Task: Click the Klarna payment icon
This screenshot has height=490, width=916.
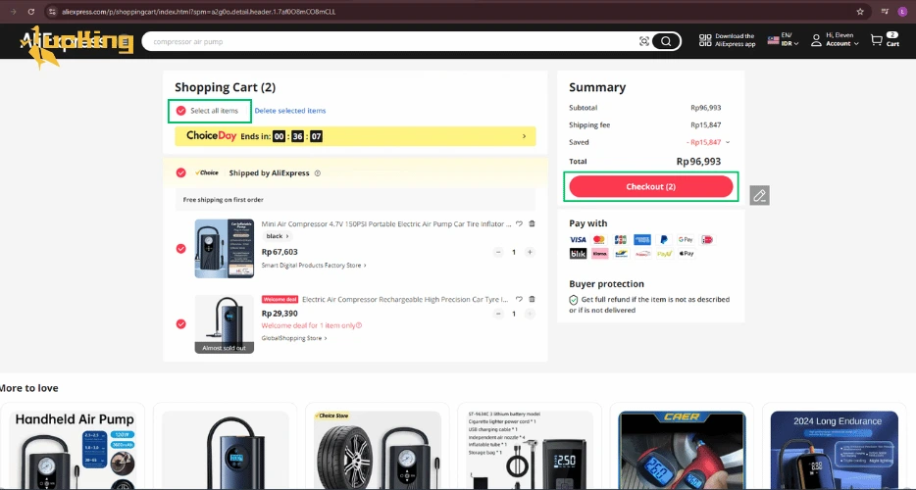Action: point(599,254)
